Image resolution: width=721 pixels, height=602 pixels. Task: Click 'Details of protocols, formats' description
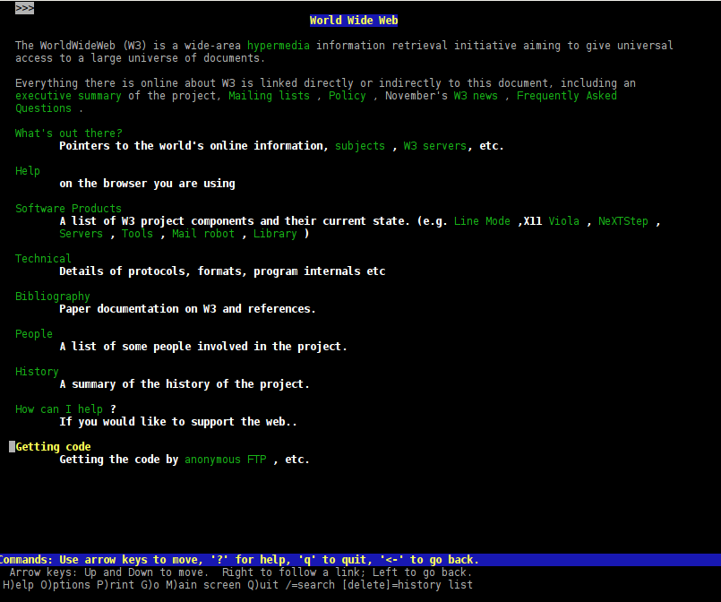(222, 271)
